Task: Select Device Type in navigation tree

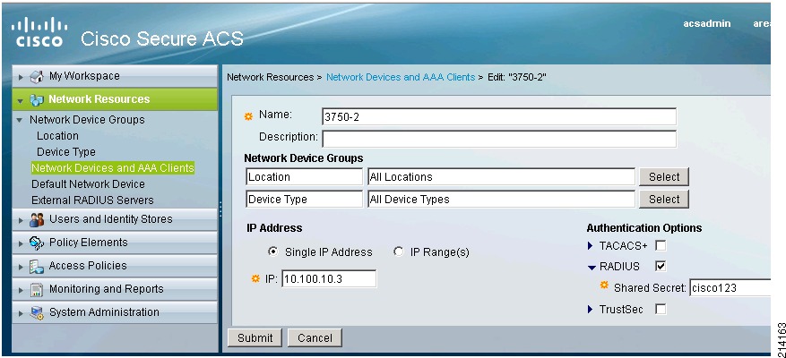Action: tap(66, 152)
